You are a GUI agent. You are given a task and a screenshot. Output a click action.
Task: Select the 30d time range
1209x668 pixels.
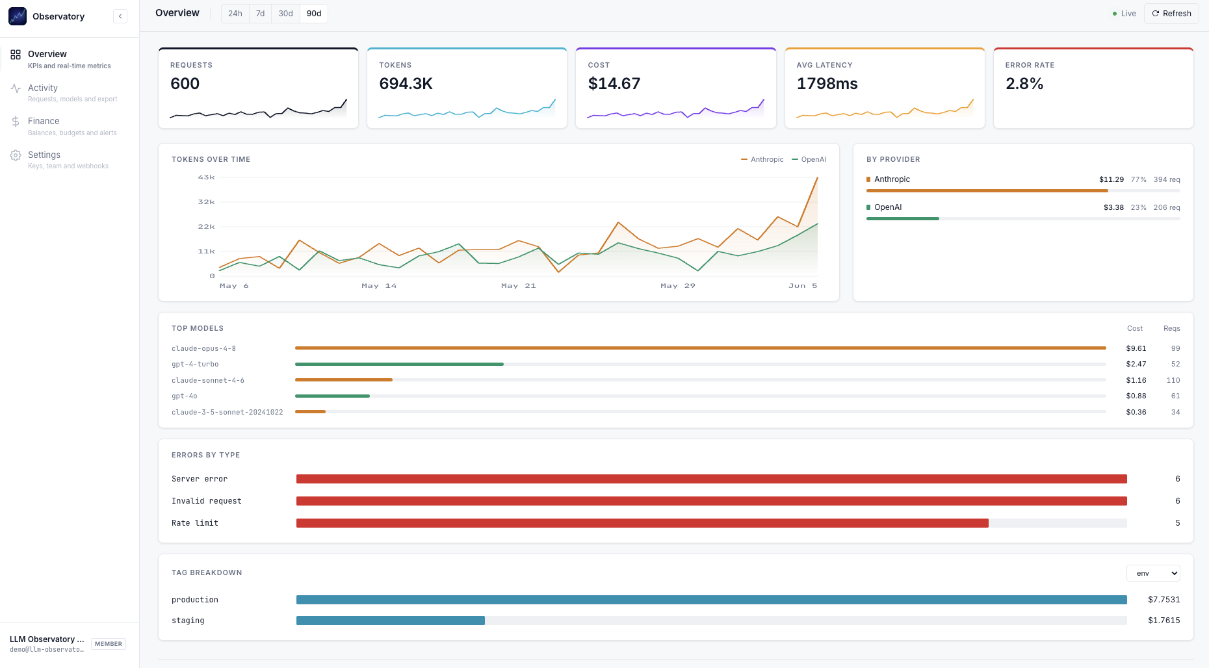click(x=285, y=14)
